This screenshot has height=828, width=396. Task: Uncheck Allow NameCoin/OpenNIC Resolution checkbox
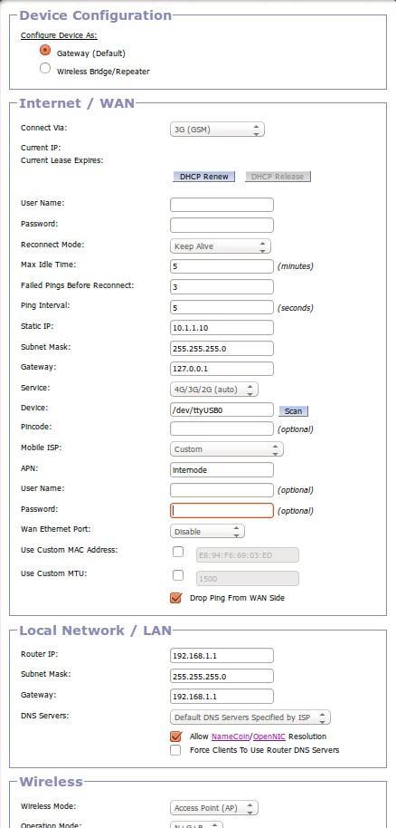click(x=176, y=737)
